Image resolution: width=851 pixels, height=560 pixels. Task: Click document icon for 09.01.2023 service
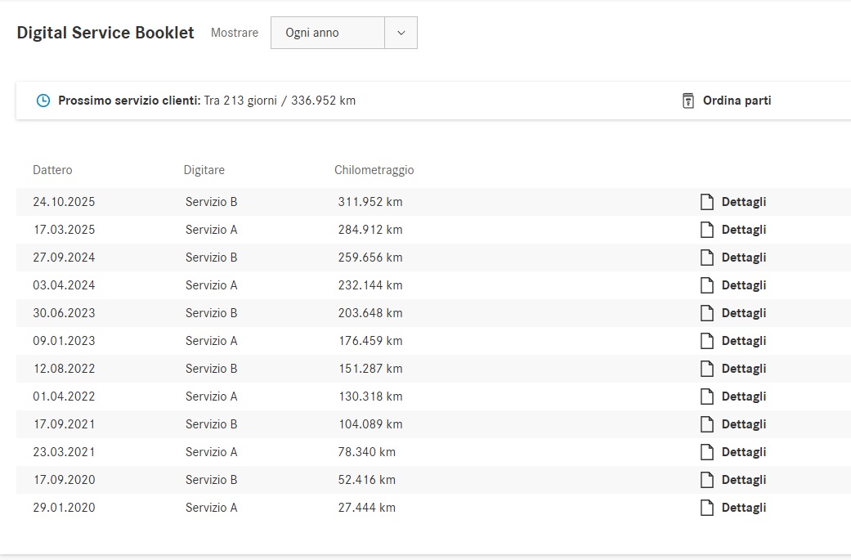(x=707, y=341)
